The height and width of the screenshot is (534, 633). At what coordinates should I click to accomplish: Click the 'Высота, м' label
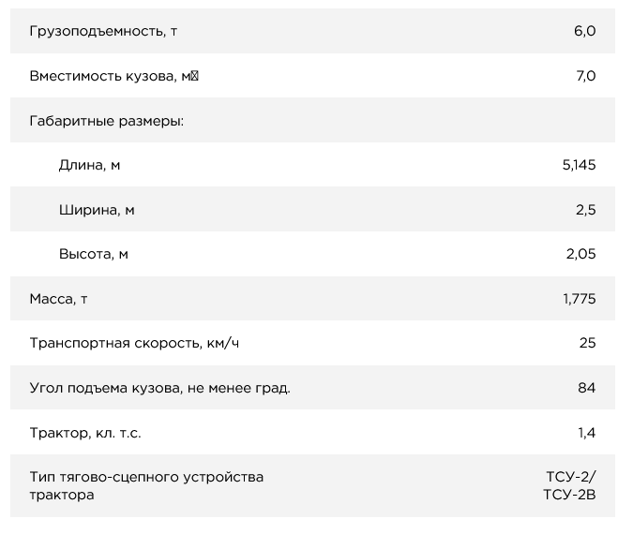pyautogui.click(x=93, y=254)
